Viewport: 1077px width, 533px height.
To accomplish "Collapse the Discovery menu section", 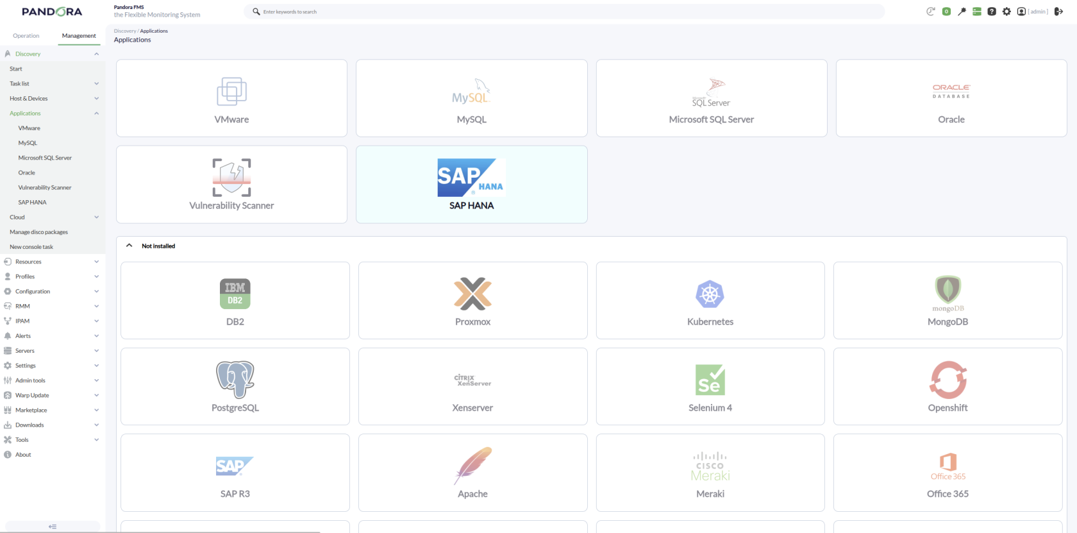I will (x=97, y=54).
